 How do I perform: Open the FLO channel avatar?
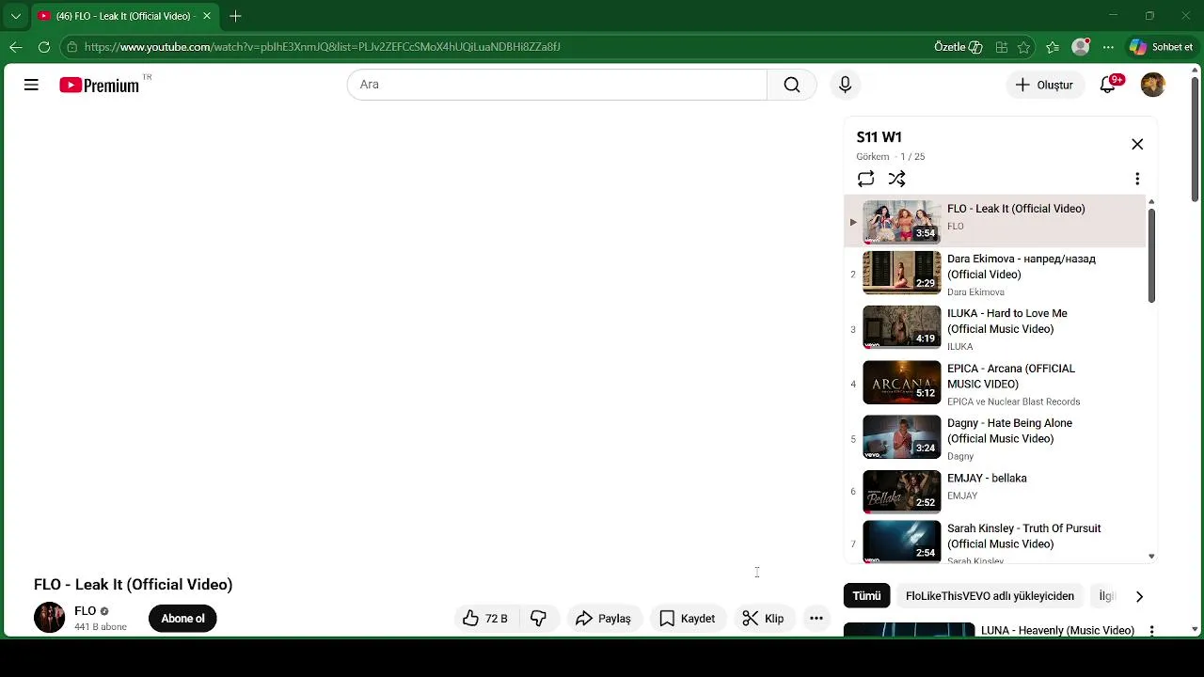(x=50, y=618)
